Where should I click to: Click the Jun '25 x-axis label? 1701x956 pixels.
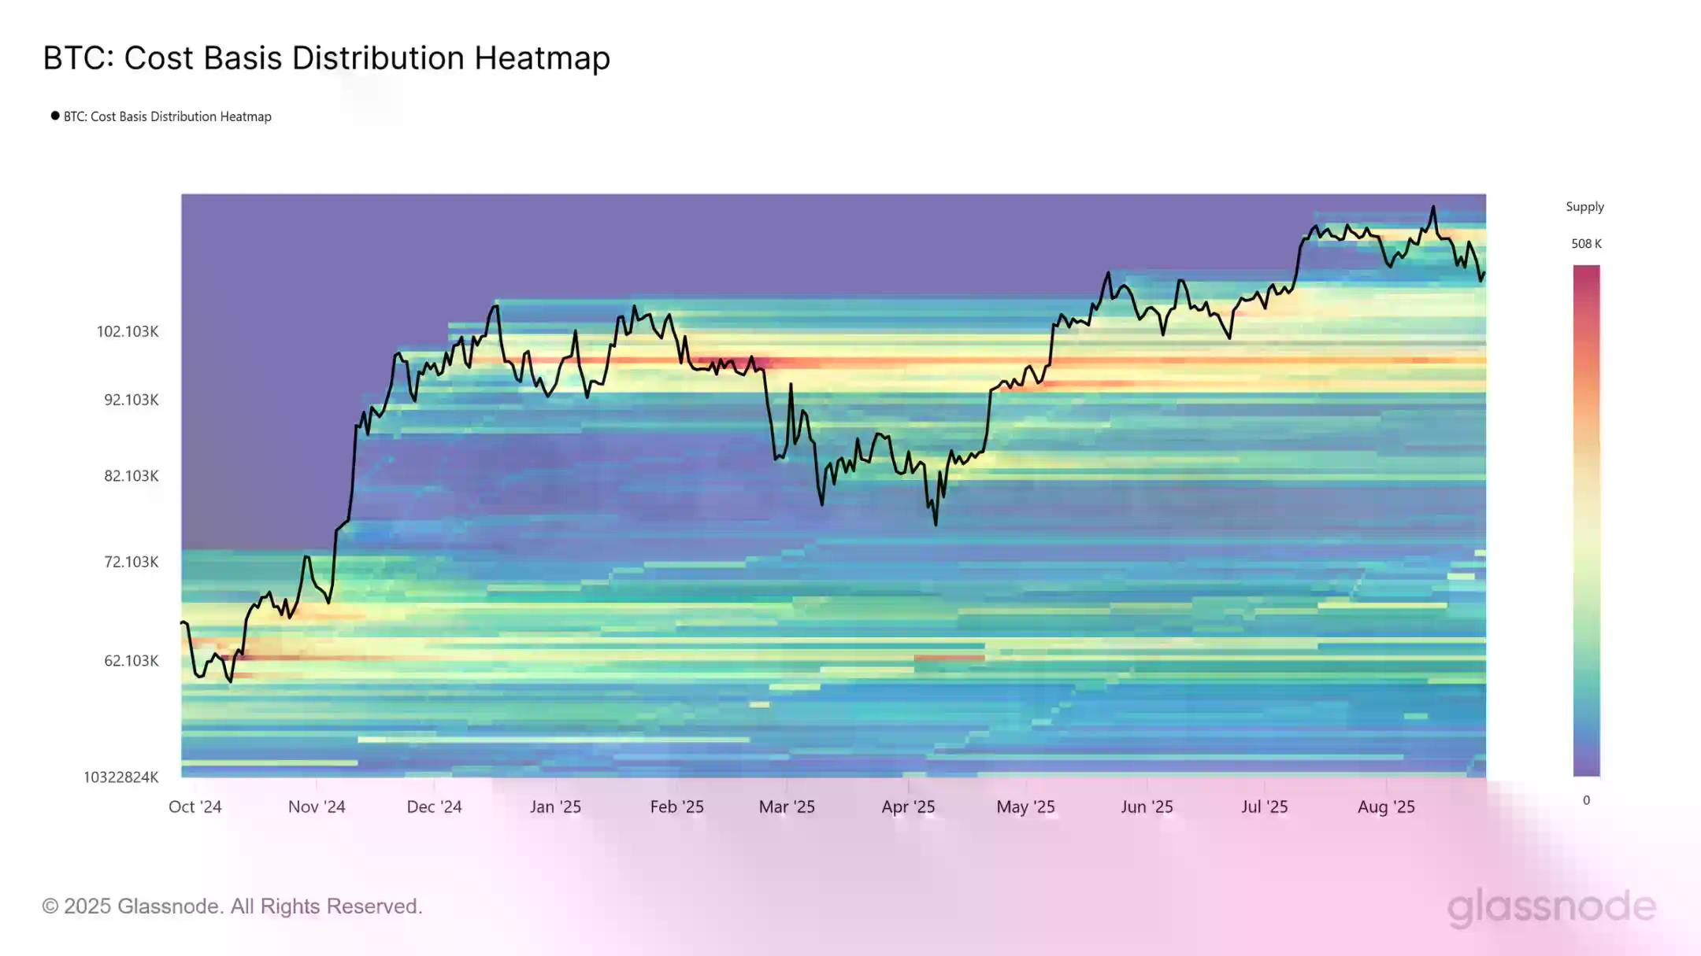point(1147,807)
